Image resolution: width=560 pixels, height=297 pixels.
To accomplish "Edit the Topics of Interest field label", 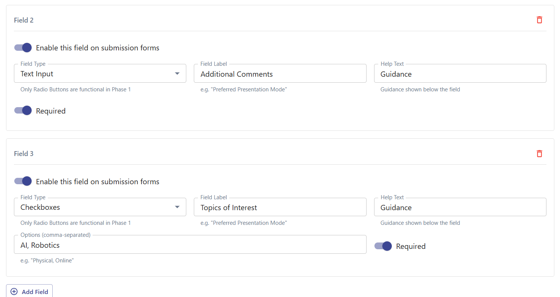I will pyautogui.click(x=280, y=207).
